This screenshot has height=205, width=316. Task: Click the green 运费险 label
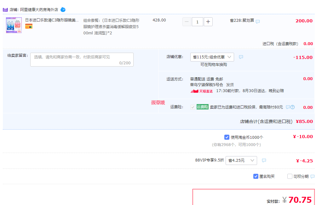[x=203, y=107]
